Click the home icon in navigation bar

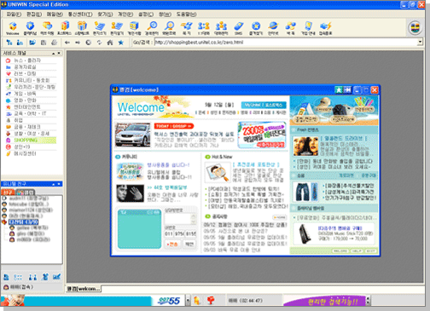(x=110, y=43)
